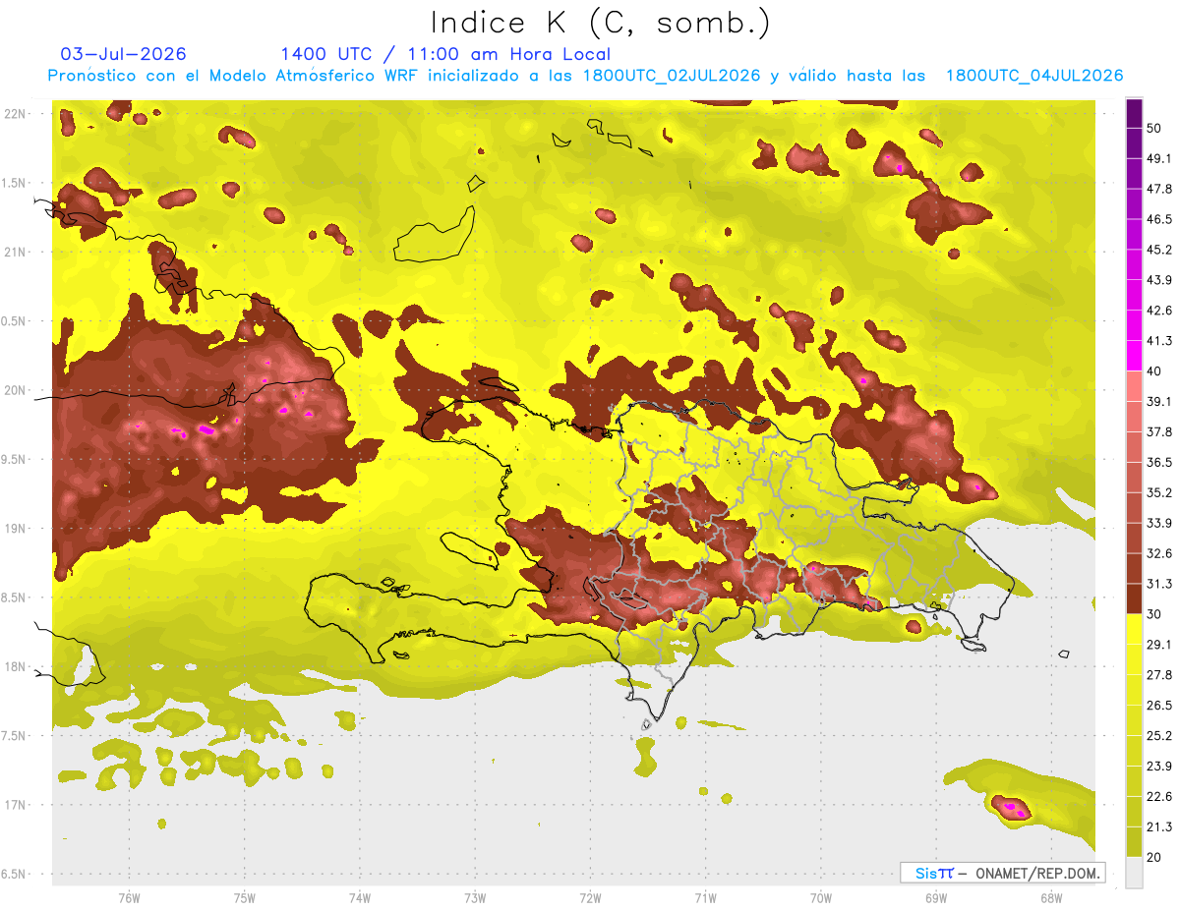Click the colorbar value 33.9

tap(1160, 523)
